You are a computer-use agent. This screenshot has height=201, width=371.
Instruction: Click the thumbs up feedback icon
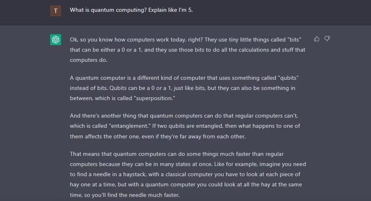pos(317,39)
